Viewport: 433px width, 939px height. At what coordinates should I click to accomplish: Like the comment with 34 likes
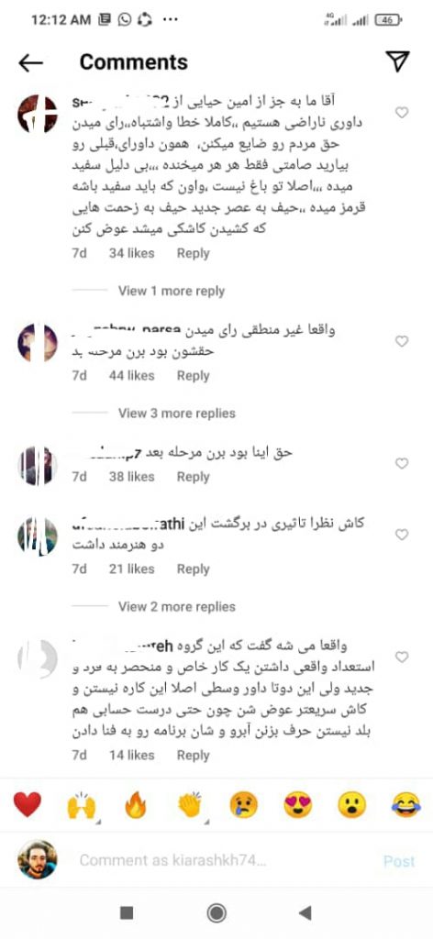click(402, 112)
